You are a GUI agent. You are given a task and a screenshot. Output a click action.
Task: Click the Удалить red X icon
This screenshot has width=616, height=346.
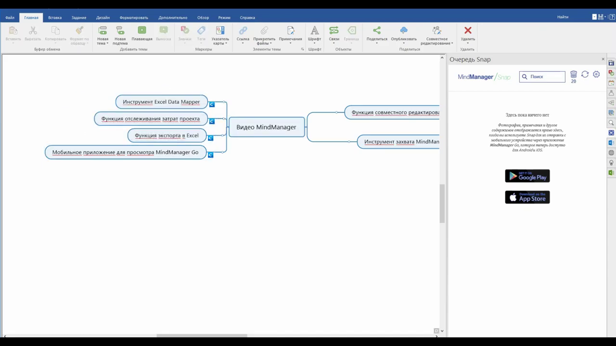[x=468, y=31]
